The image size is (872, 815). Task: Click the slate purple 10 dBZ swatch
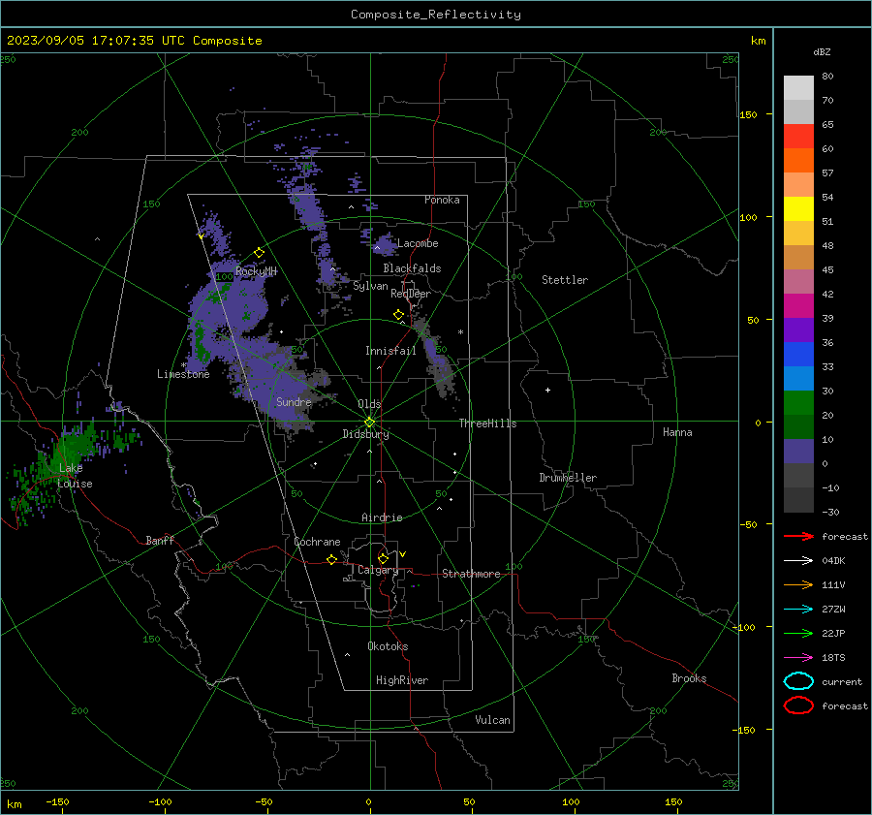(x=798, y=452)
